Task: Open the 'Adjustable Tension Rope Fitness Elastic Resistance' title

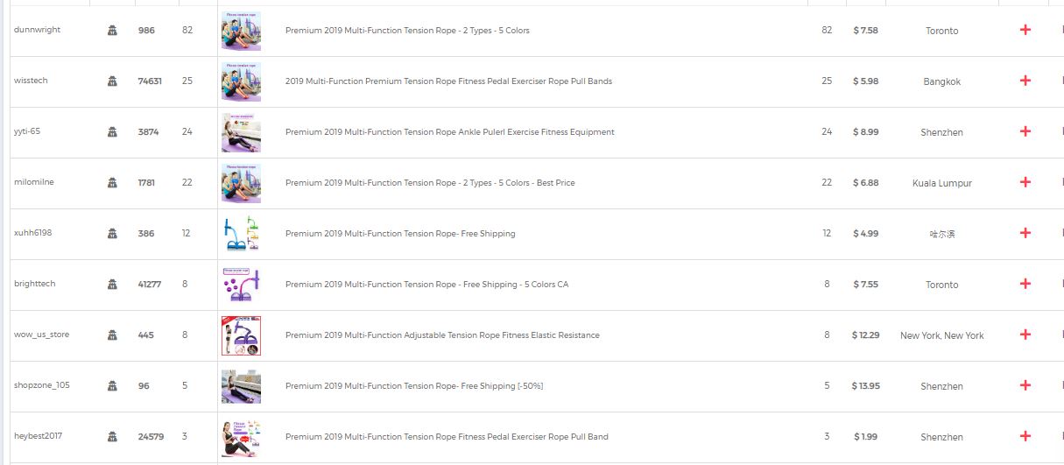Action: [x=442, y=335]
